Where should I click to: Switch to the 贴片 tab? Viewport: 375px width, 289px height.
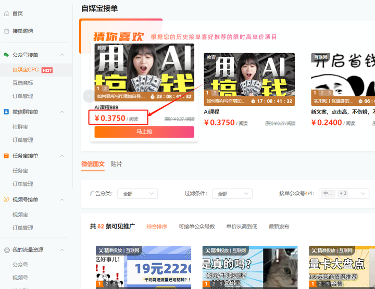coord(116,164)
